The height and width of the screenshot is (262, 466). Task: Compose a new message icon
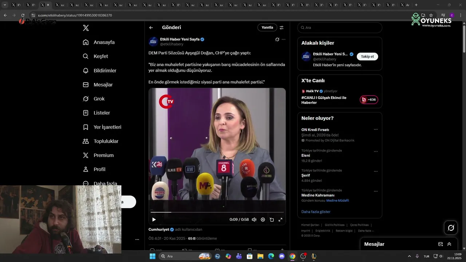[x=441, y=244]
